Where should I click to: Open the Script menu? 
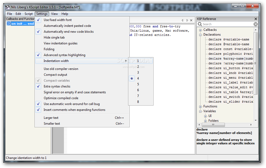click(x=28, y=14)
